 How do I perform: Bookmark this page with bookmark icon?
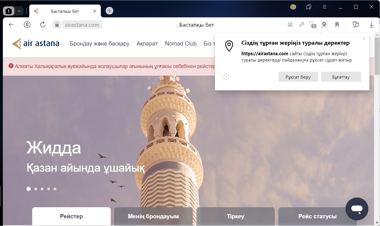[x=337, y=25]
